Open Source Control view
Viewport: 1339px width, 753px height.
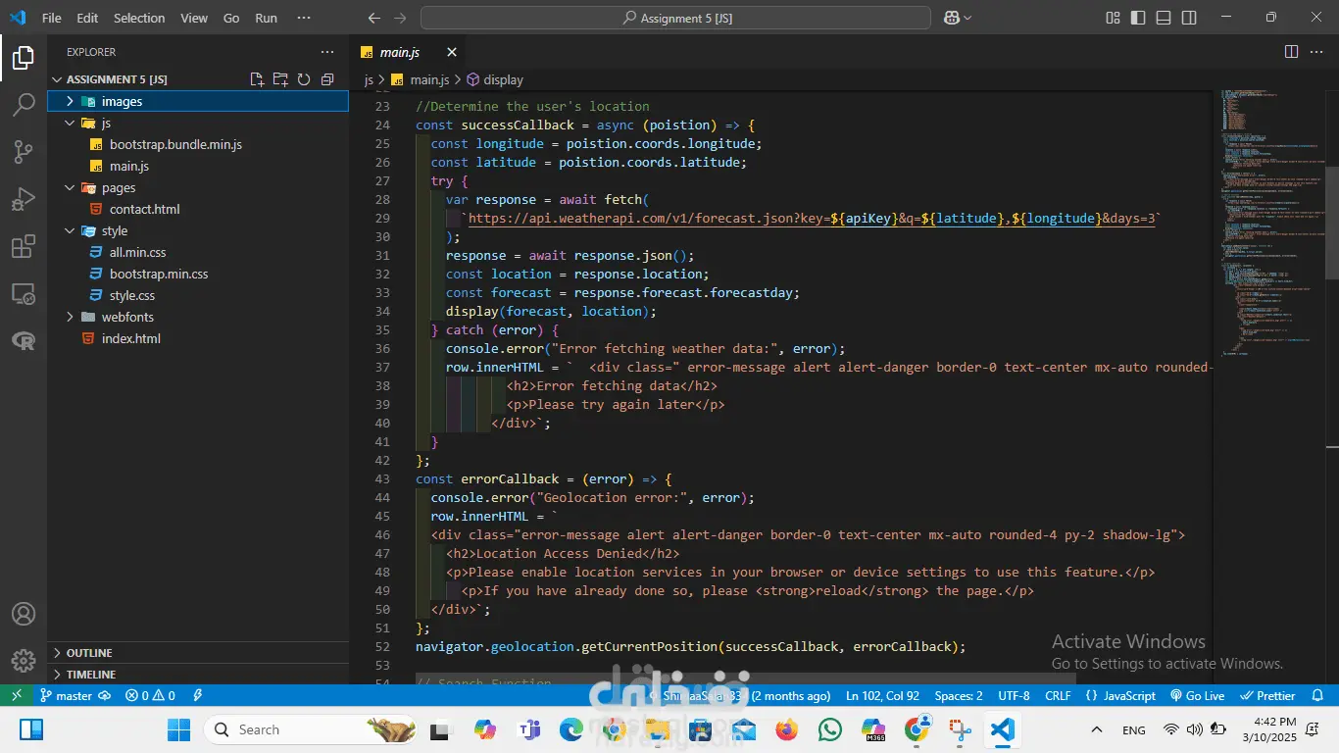pyautogui.click(x=24, y=152)
